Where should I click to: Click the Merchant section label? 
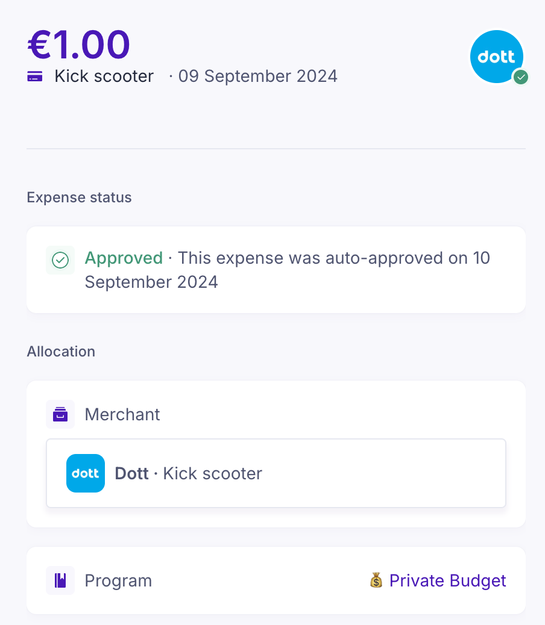pyautogui.click(x=122, y=414)
